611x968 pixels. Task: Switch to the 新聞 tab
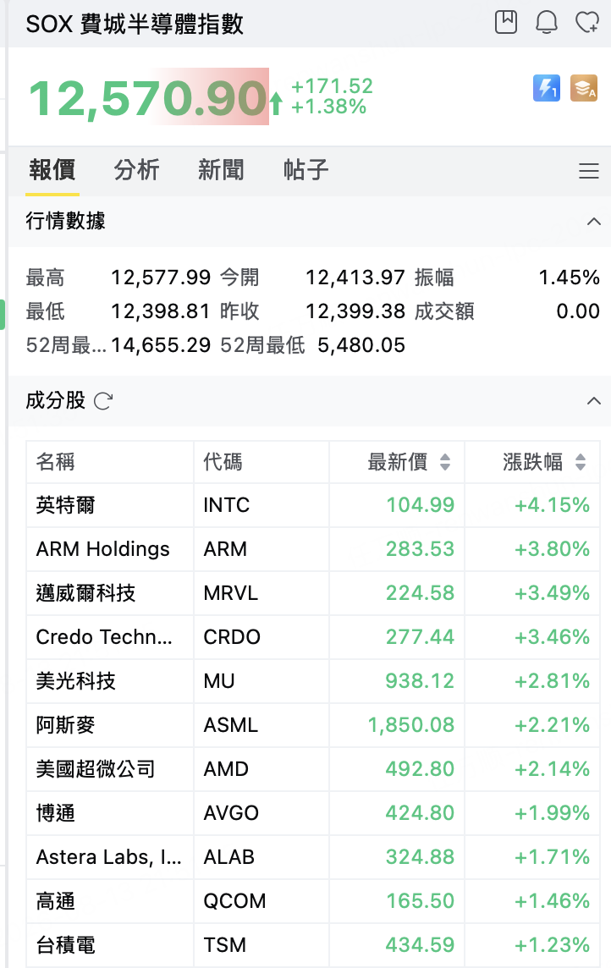221,170
